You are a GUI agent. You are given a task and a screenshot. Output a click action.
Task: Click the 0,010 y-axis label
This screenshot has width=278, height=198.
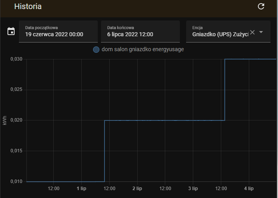(17, 181)
